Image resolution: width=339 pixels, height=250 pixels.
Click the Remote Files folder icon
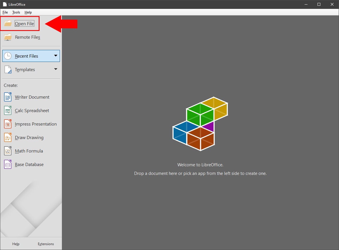(x=8, y=37)
